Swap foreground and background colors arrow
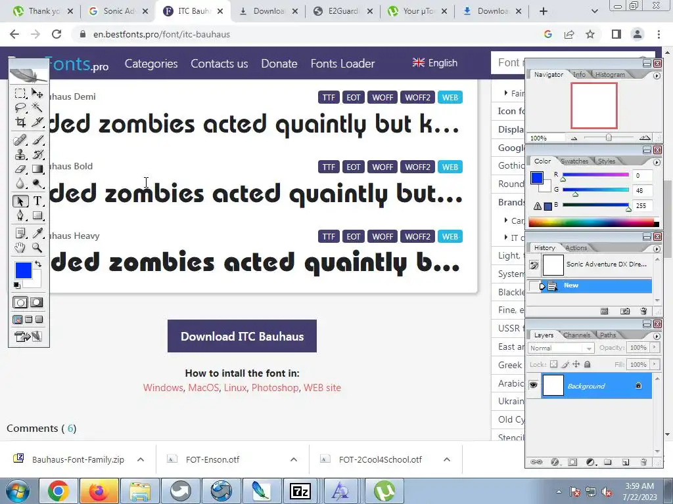The height and width of the screenshot is (504, 673). pos(37,264)
